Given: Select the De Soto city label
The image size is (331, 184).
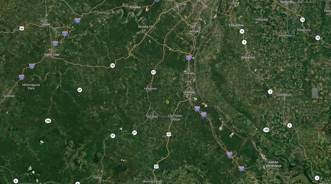Looking at the screenshot, I should (152, 116).
